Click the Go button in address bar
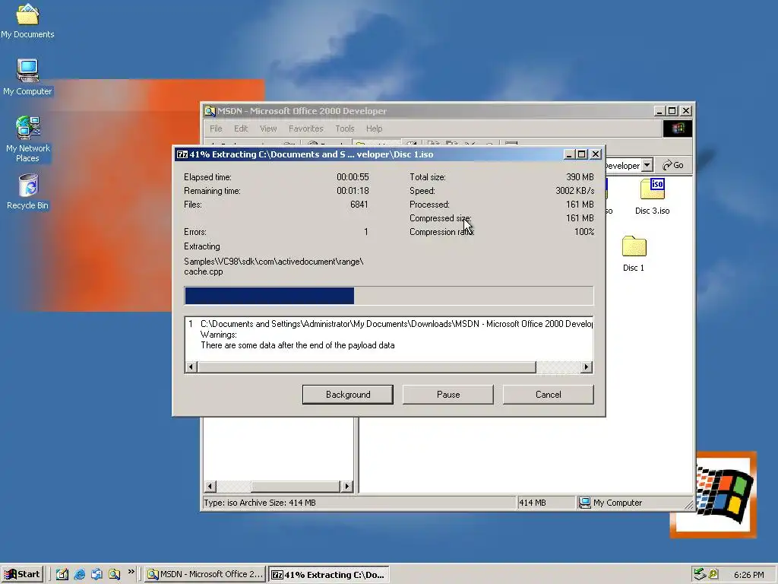The height and width of the screenshot is (584, 778). pyautogui.click(x=673, y=165)
